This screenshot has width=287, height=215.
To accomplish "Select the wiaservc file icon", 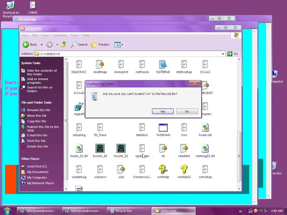I will click(100, 169).
